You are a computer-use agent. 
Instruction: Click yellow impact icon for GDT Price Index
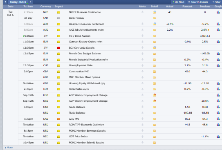point(58,137)
